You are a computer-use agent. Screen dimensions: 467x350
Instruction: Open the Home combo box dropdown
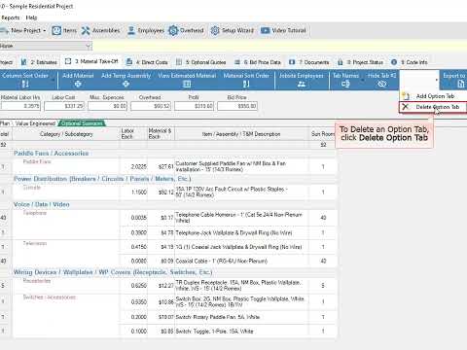[x=88, y=46]
